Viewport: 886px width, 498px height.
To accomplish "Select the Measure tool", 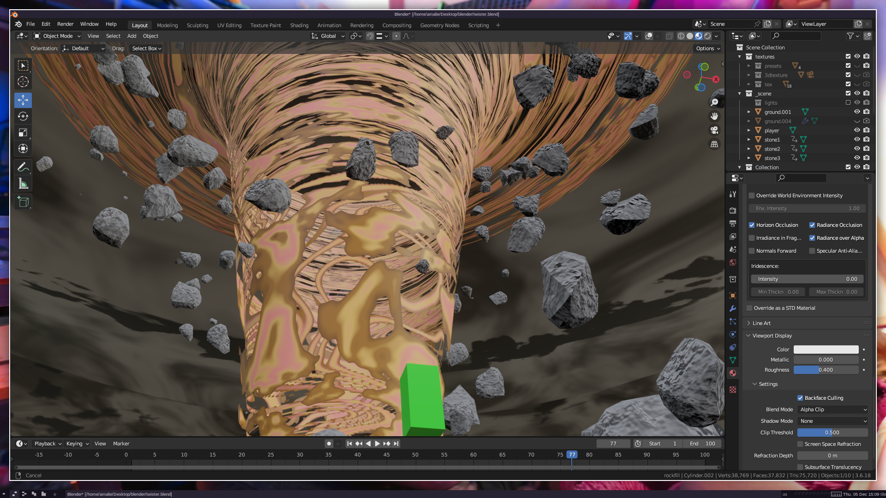I will (x=23, y=184).
